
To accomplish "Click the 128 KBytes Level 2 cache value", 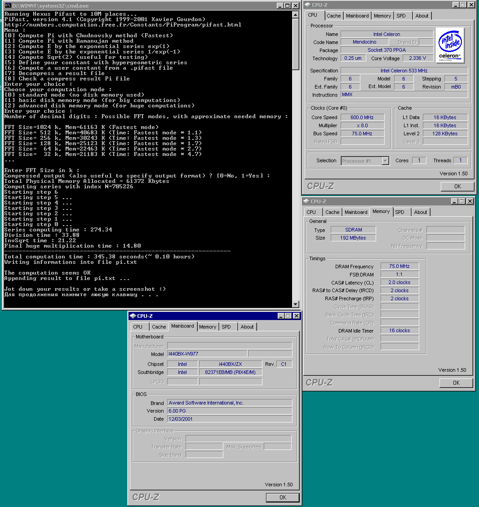I will click(x=445, y=133).
